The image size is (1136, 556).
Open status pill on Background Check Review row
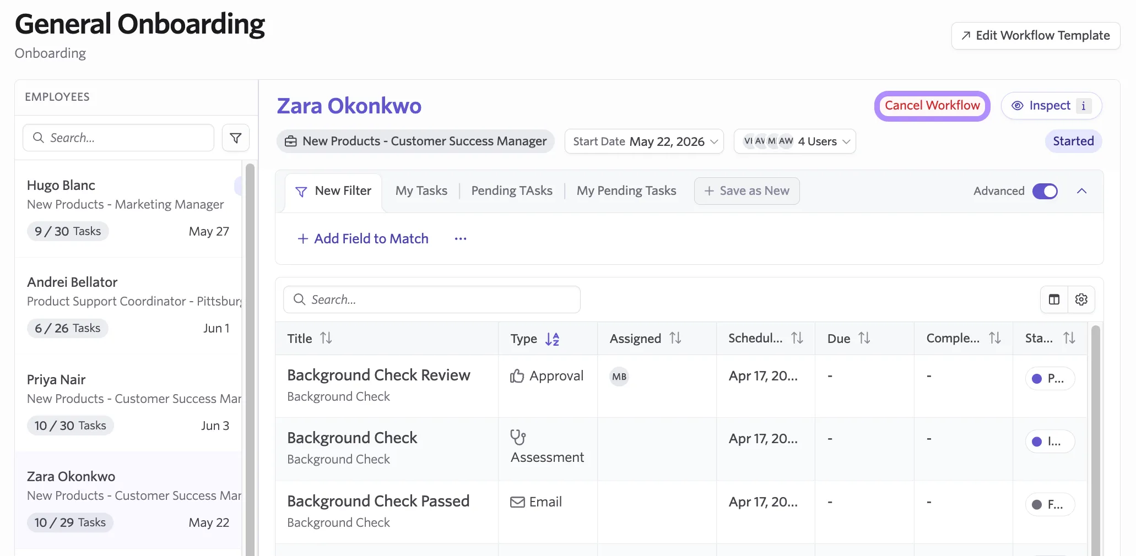point(1050,379)
